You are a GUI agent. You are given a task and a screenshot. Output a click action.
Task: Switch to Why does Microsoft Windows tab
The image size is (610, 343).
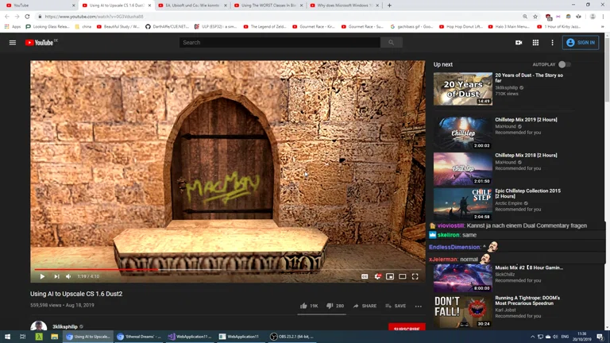tap(344, 5)
